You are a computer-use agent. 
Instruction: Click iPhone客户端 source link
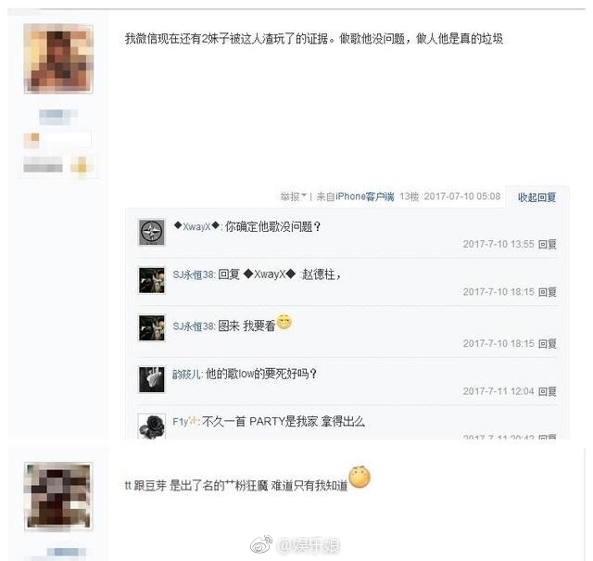[x=364, y=197]
